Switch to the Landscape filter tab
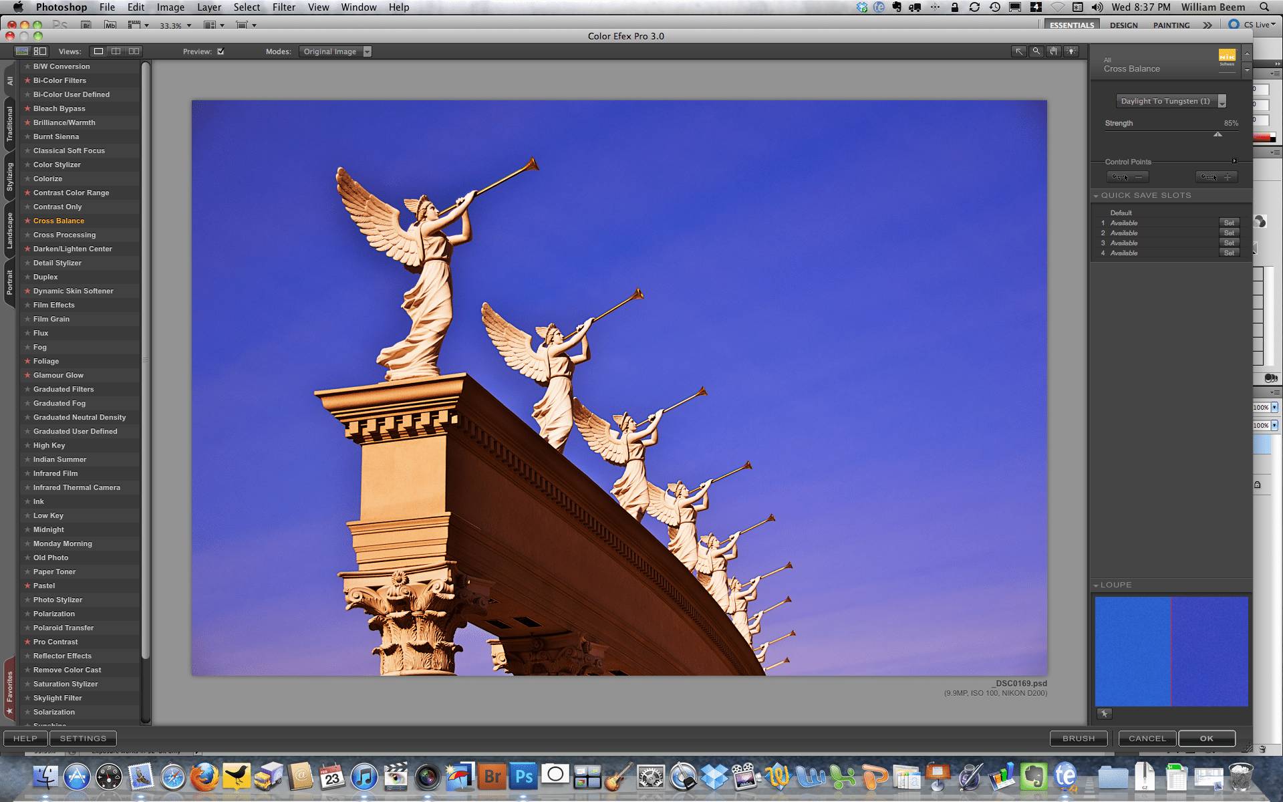This screenshot has height=802, width=1283. click(9, 231)
